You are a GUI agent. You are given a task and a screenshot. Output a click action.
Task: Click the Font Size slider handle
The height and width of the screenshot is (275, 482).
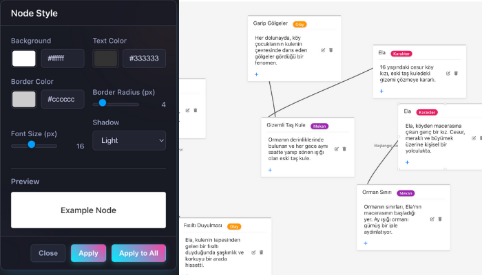(x=32, y=144)
